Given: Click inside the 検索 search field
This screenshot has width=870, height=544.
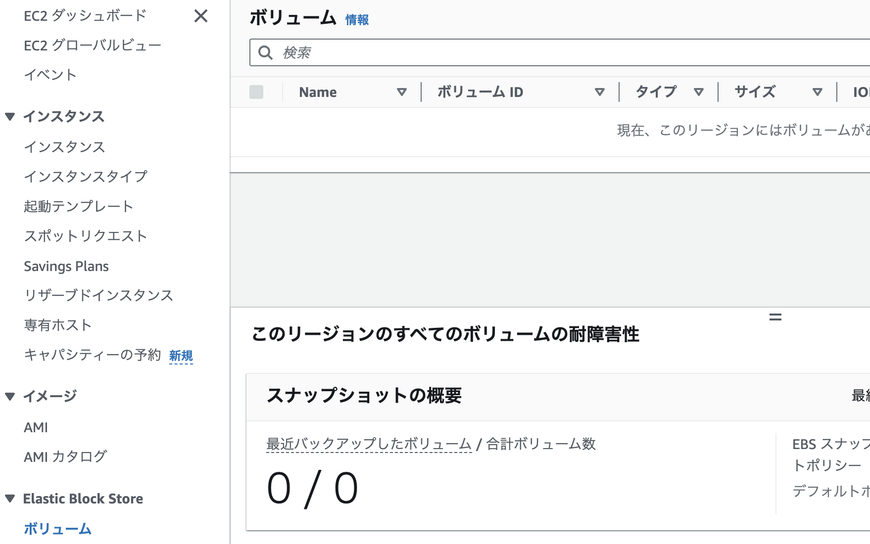Looking at the screenshot, I should coord(346,52).
